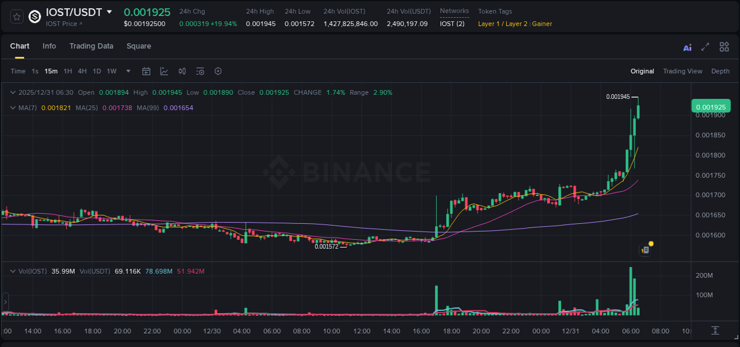Open the date range calendar picker
The image size is (740, 347).
pyautogui.click(x=146, y=71)
